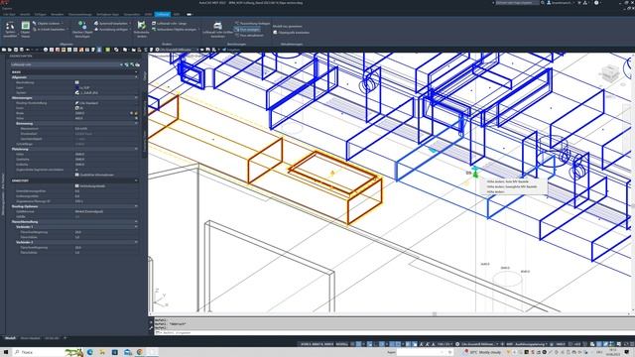635x357 pixels.
Task: Select the highlighted Lüftung ribbon tab
Action: (163, 14)
